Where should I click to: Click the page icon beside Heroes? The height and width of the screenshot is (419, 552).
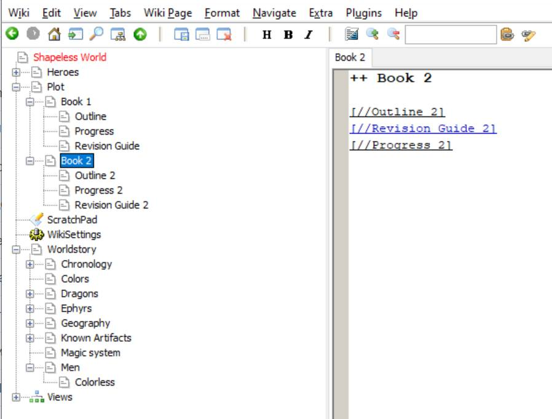(x=37, y=72)
